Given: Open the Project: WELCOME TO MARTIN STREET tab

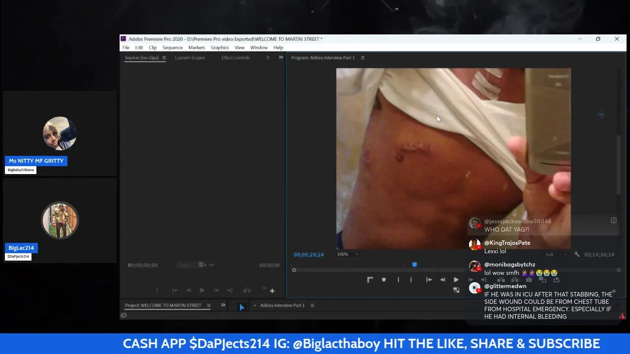Looking at the screenshot, I should pyautogui.click(x=163, y=305).
